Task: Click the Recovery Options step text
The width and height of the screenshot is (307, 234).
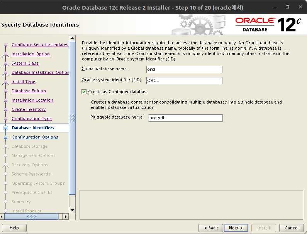Action: [x=30, y=165]
